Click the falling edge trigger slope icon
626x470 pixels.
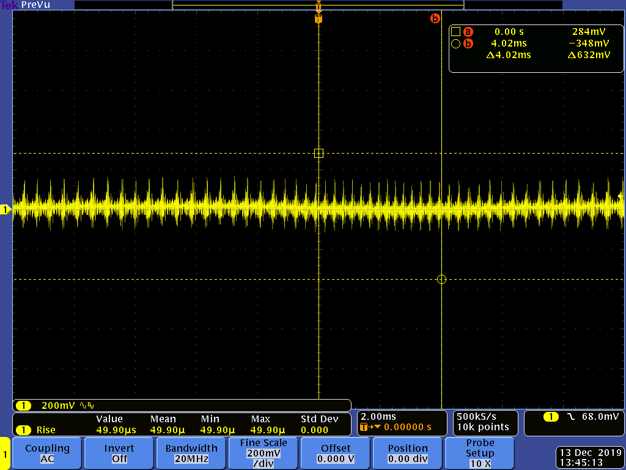(572, 417)
